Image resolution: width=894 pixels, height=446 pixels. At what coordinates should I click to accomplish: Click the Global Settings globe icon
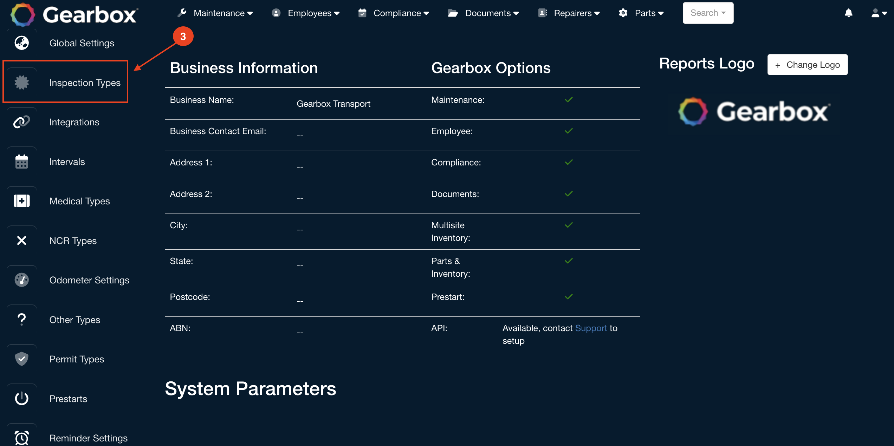pos(21,43)
